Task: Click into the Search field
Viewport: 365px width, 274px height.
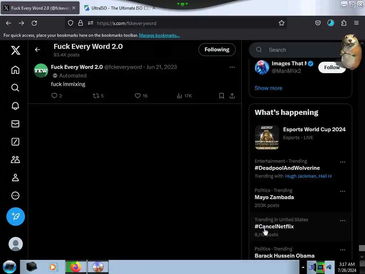Action: (x=300, y=50)
